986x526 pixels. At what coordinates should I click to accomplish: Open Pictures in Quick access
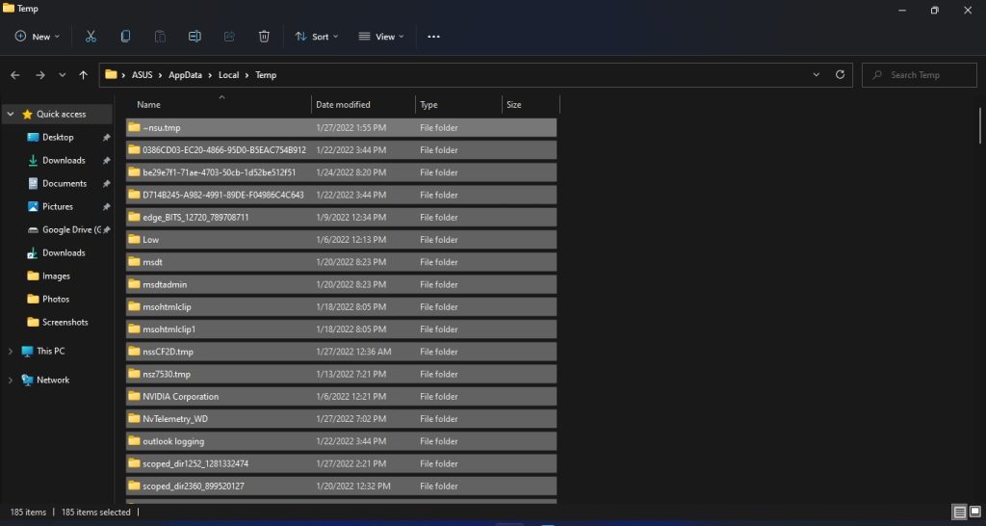57,206
